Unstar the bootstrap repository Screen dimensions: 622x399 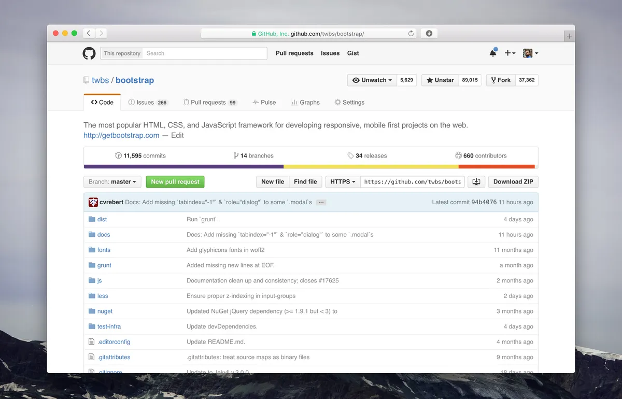pyautogui.click(x=440, y=80)
